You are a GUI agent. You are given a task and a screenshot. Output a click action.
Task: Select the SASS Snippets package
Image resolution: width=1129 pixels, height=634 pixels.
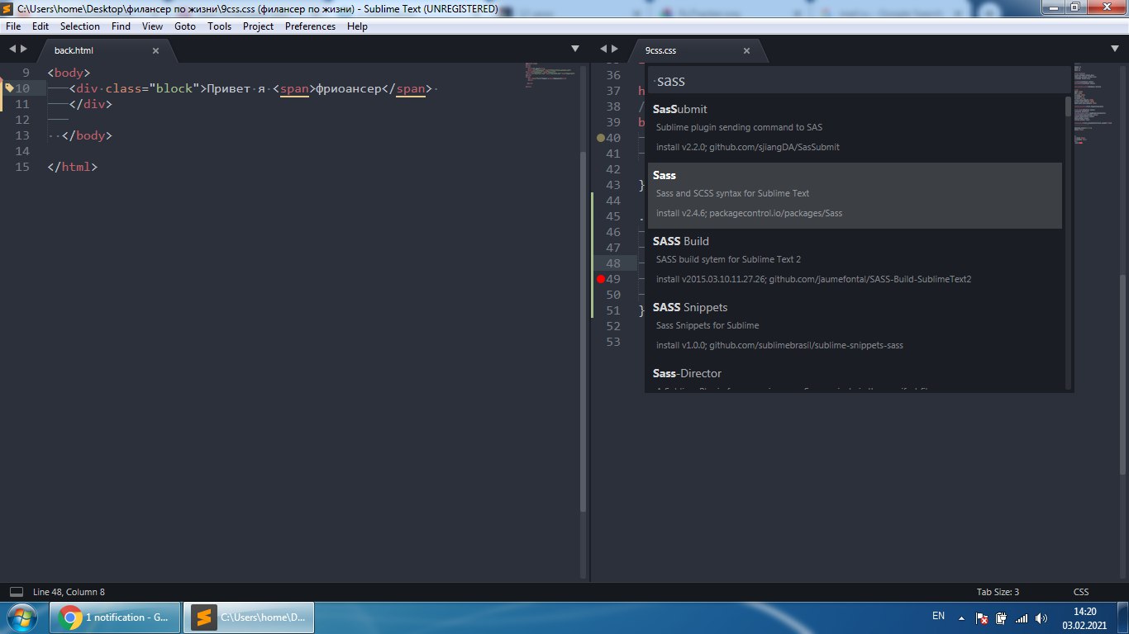tap(855, 327)
